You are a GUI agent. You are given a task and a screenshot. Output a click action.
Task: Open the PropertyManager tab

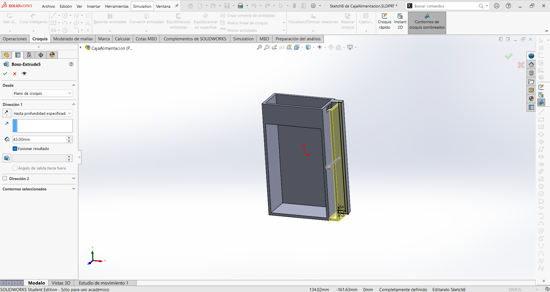(18, 55)
